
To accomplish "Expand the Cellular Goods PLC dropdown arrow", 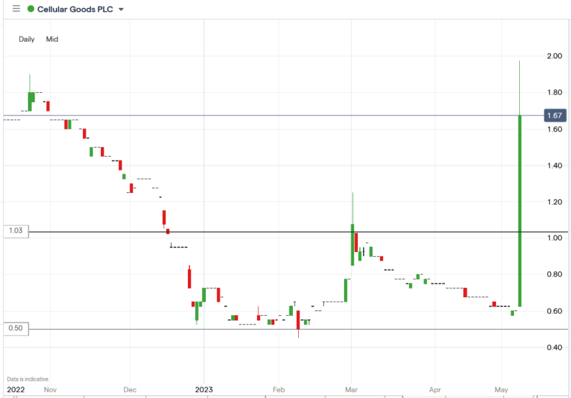I will (121, 9).
